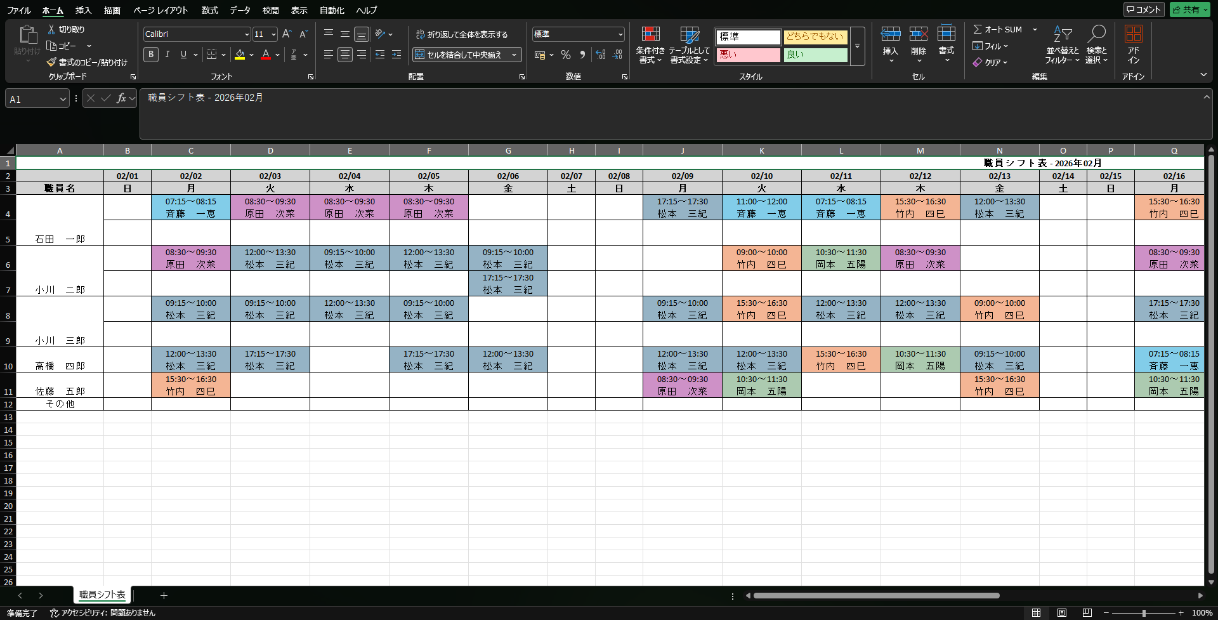Open テーブルとして書式設定 (Format as Table)
Viewport: 1218px width, 620px height.
(689, 44)
